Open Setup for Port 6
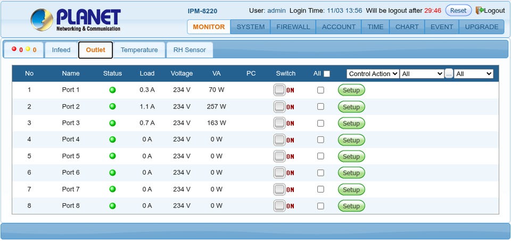The width and height of the screenshot is (511, 241). point(351,173)
